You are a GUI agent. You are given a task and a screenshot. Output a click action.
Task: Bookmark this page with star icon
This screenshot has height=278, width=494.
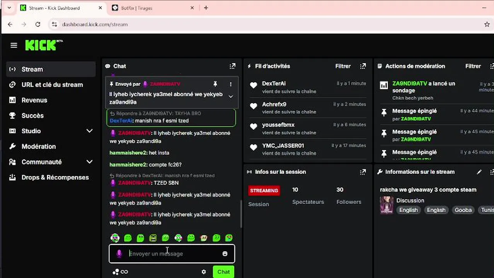point(487,24)
